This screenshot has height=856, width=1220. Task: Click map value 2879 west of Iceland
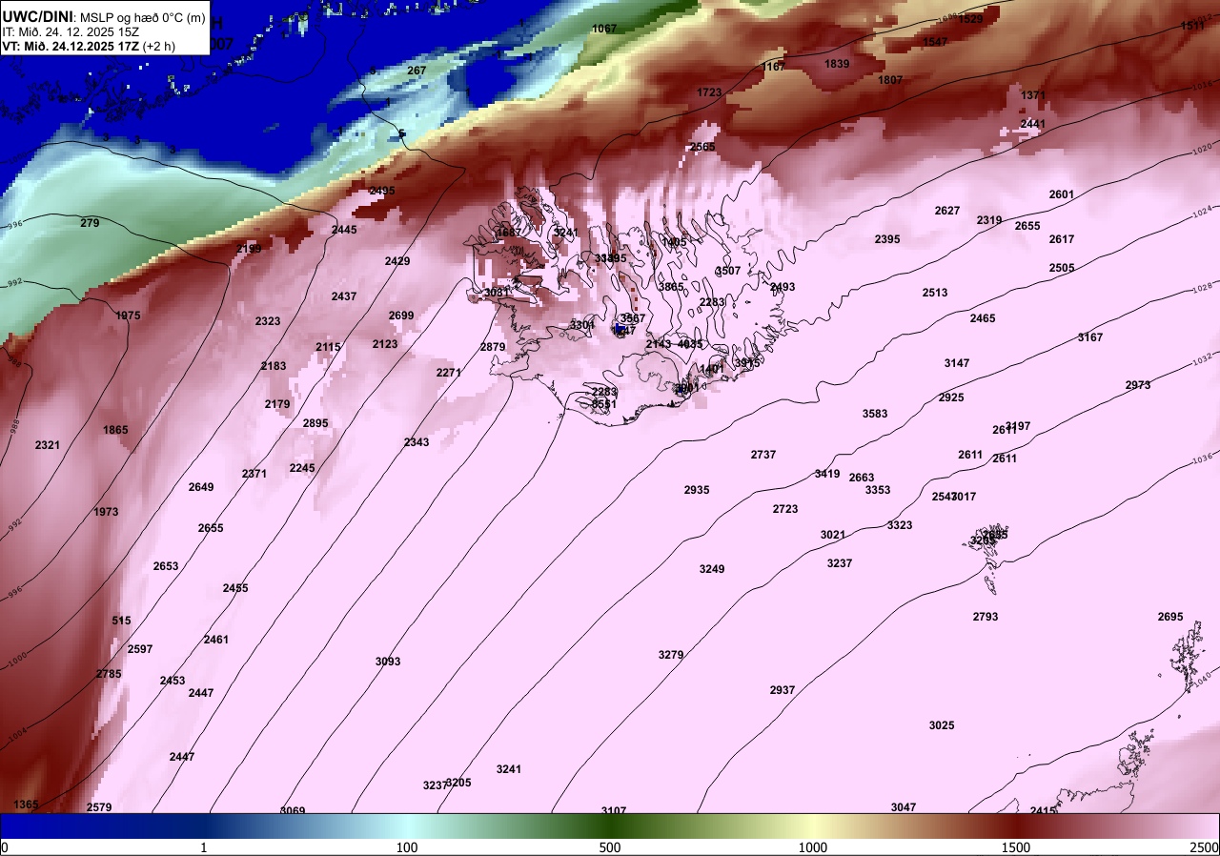493,347
